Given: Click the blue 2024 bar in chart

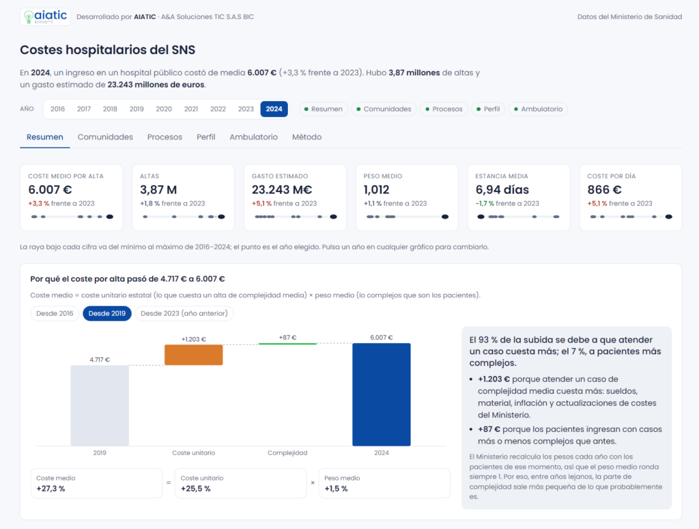Looking at the screenshot, I should coord(382,394).
